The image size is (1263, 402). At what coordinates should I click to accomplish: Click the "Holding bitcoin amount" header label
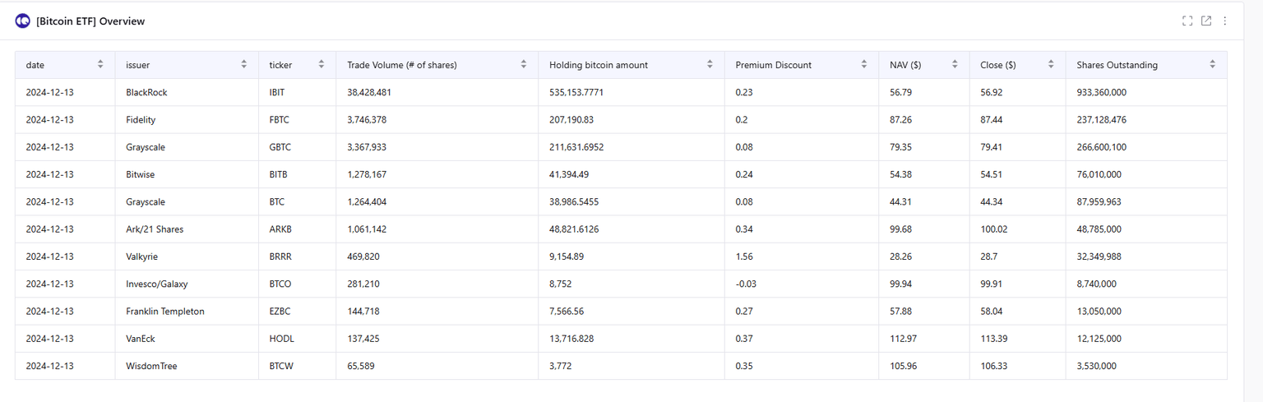pyautogui.click(x=599, y=65)
